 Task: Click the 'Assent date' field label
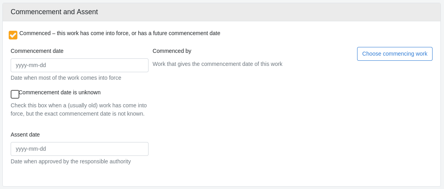point(25,135)
